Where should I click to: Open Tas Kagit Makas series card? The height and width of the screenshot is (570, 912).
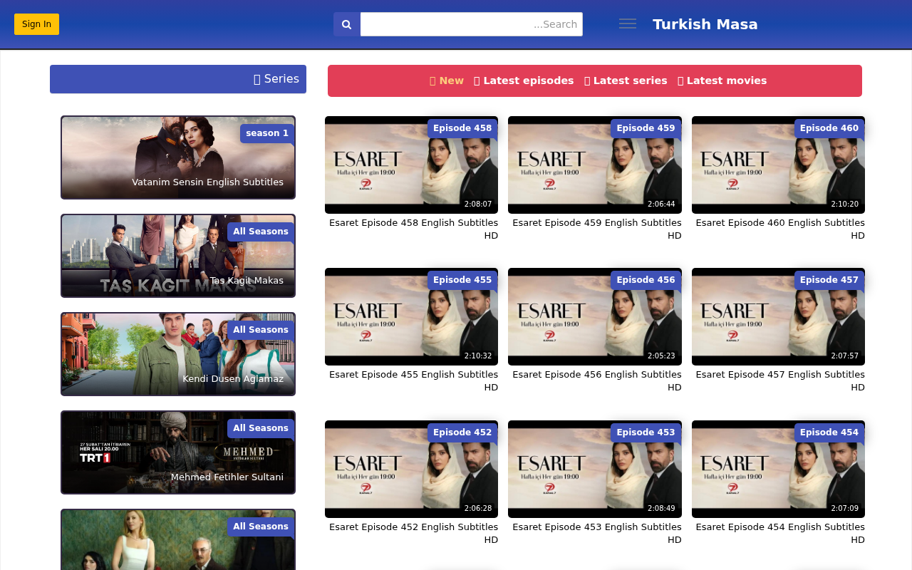pos(178,256)
